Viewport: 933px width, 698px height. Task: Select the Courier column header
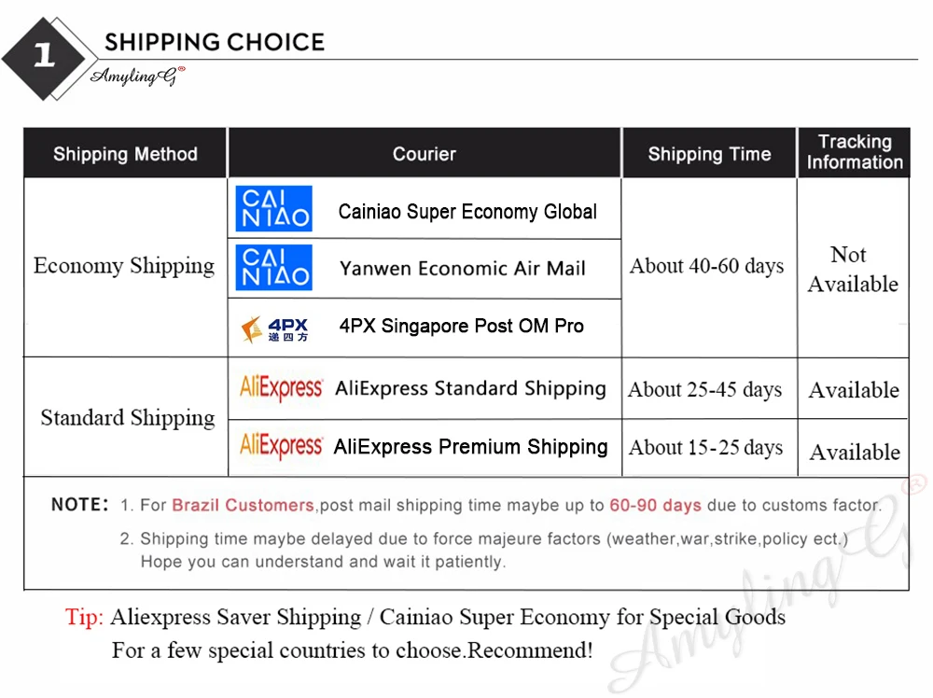point(424,154)
